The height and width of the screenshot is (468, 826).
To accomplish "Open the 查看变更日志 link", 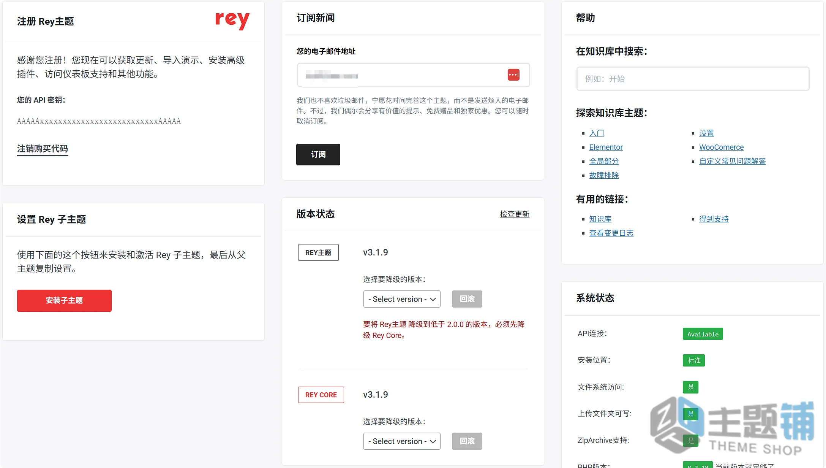I will (611, 233).
